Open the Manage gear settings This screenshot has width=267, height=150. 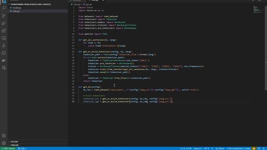(4, 143)
